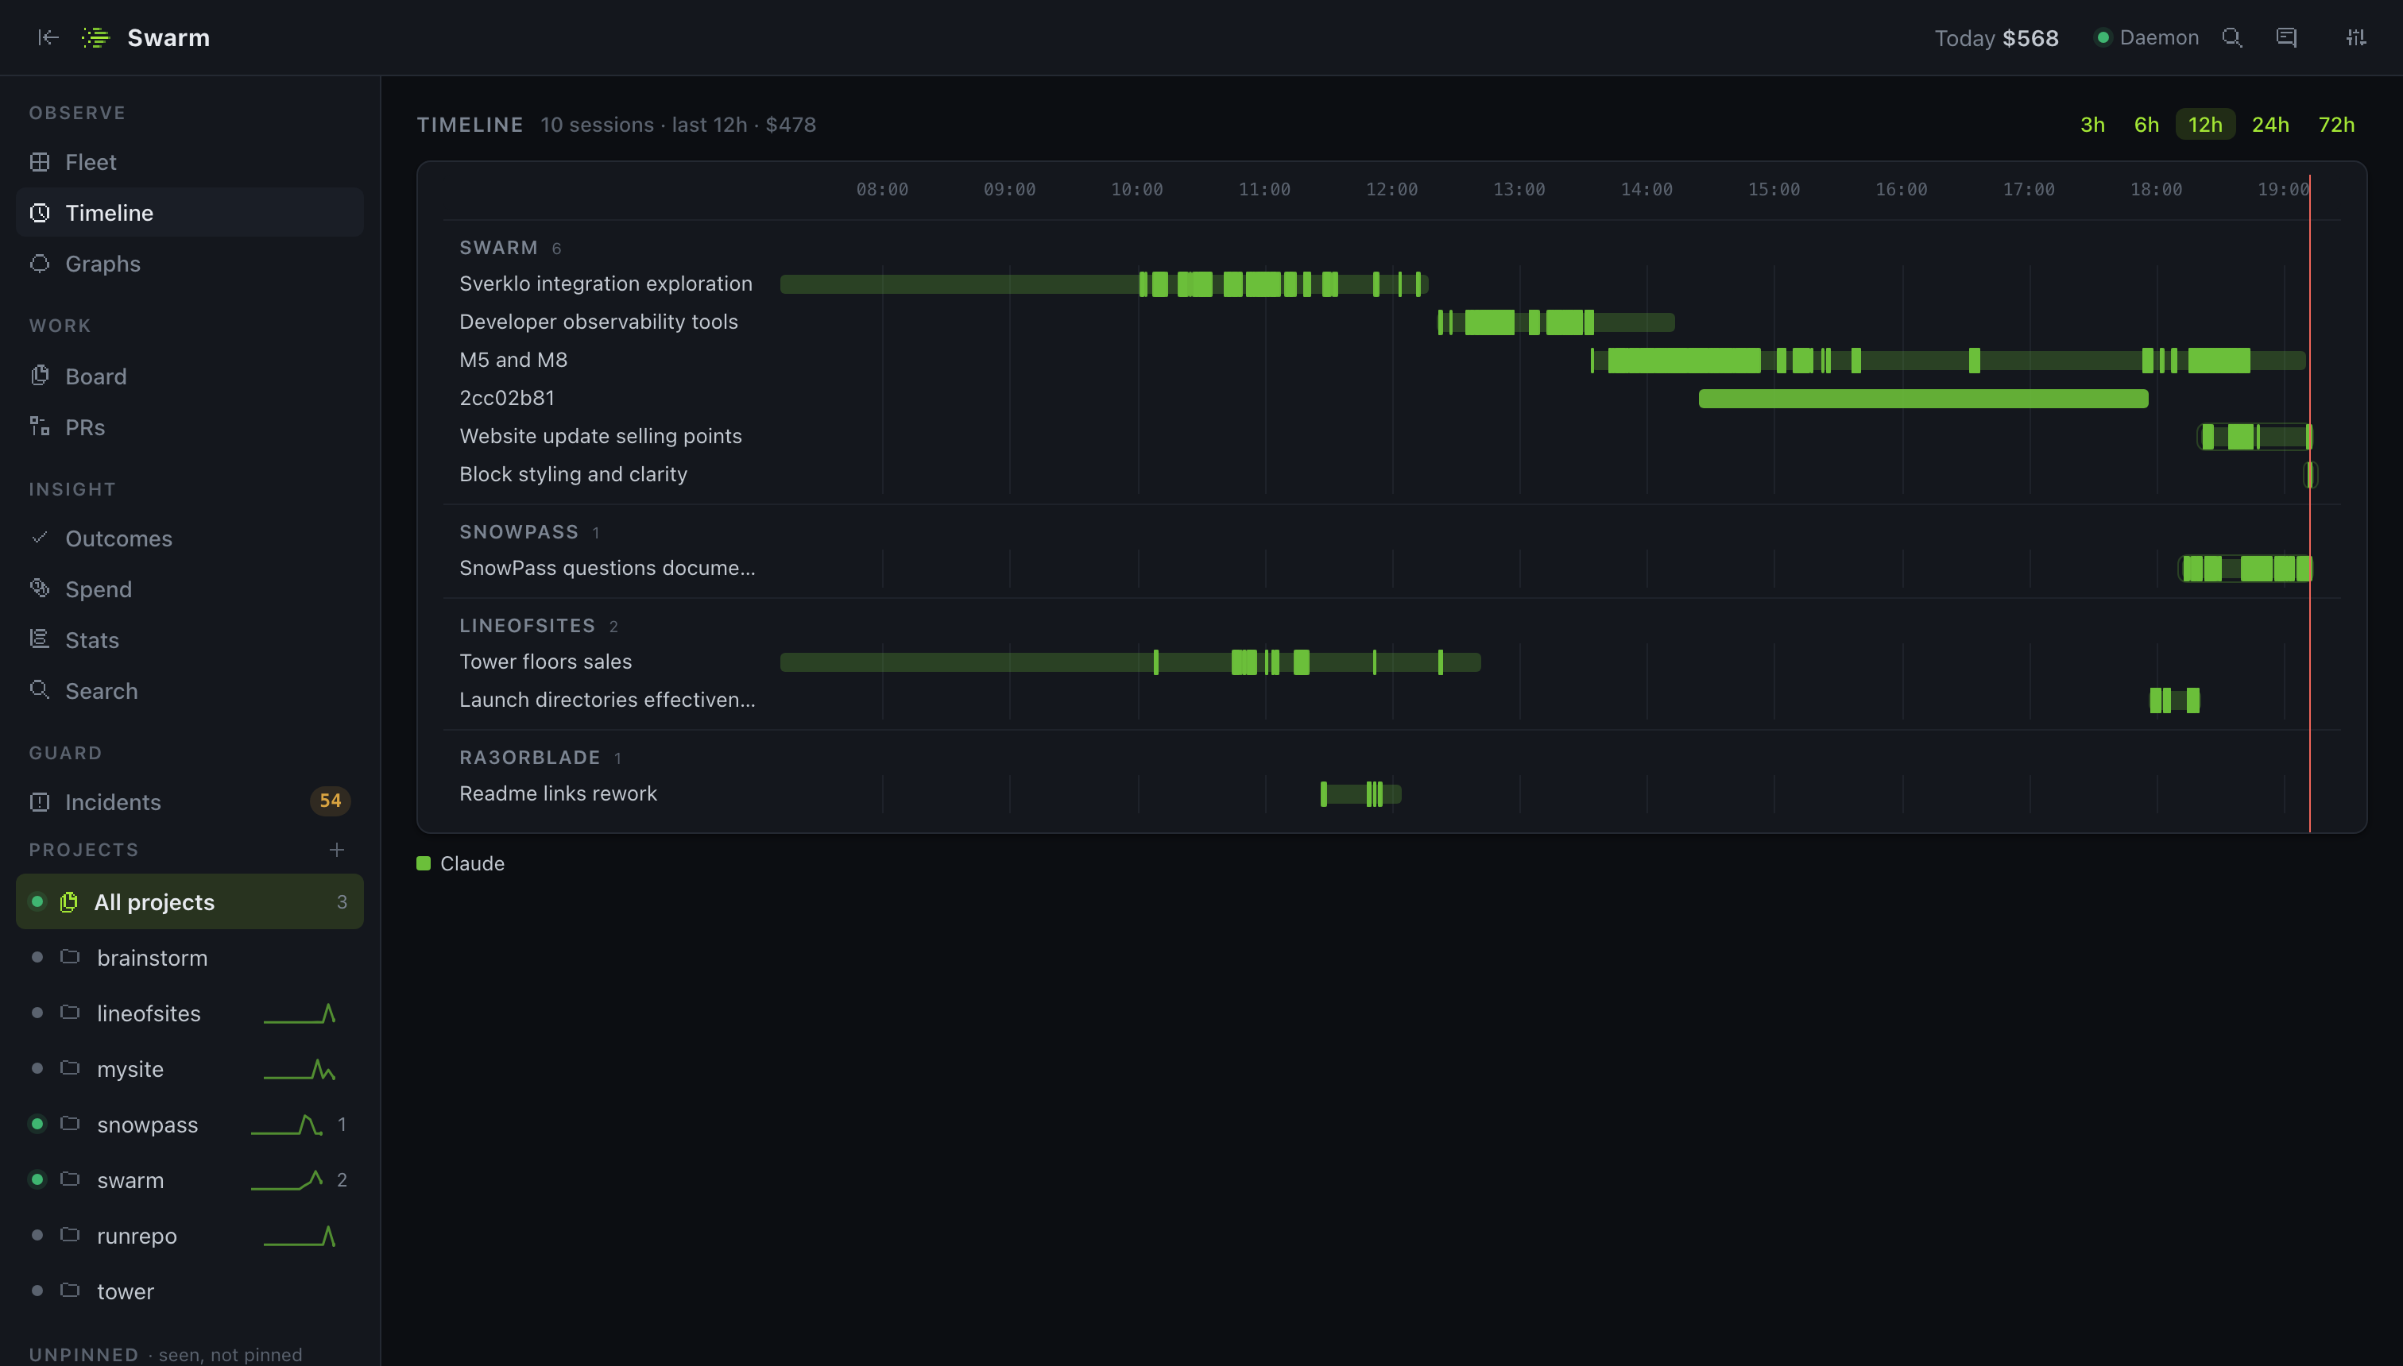The image size is (2403, 1366).
Task: Open the PRs page
Action: tap(190, 427)
